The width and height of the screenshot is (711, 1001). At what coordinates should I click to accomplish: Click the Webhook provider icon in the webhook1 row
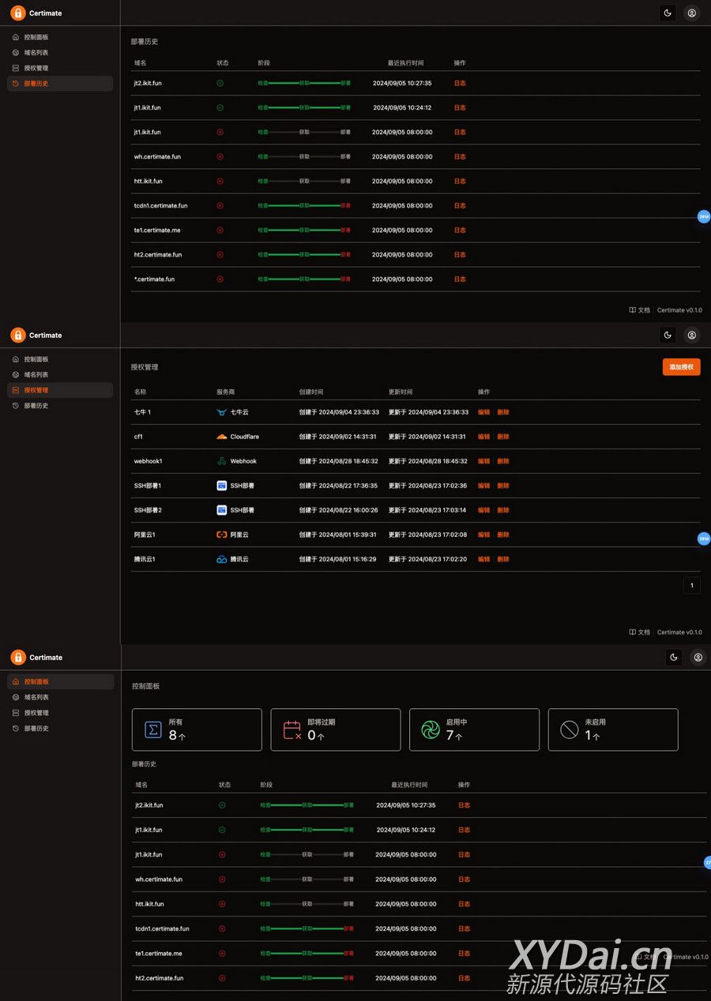point(222,461)
